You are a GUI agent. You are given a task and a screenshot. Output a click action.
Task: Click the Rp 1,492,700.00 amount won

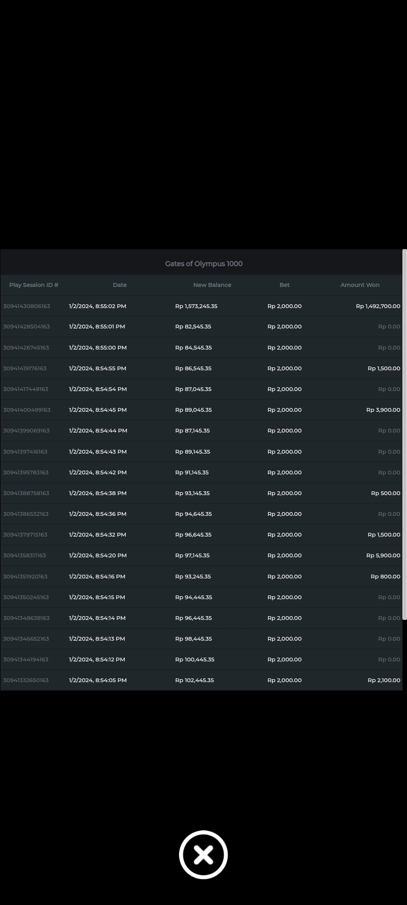pyautogui.click(x=378, y=306)
